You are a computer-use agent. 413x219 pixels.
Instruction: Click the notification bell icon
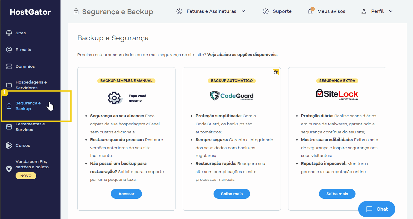(310, 11)
